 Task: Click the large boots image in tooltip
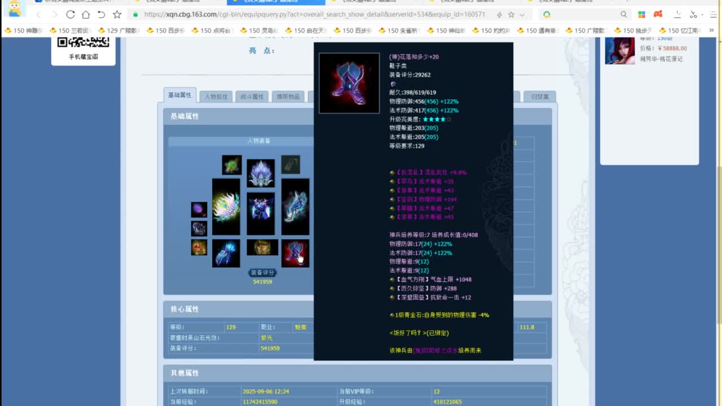tap(349, 83)
